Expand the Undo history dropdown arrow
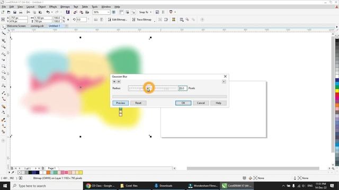339x190 pixels. 52,12
